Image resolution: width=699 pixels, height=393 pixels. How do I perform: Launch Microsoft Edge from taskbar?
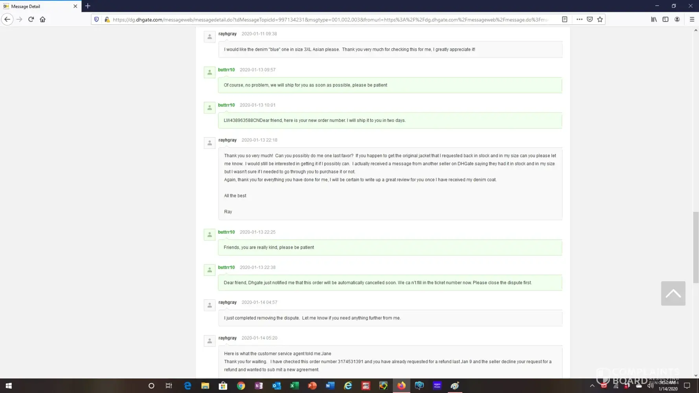188,386
